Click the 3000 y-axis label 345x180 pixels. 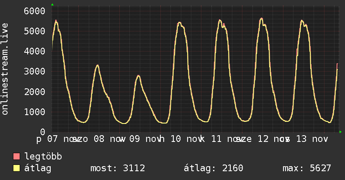point(34,71)
